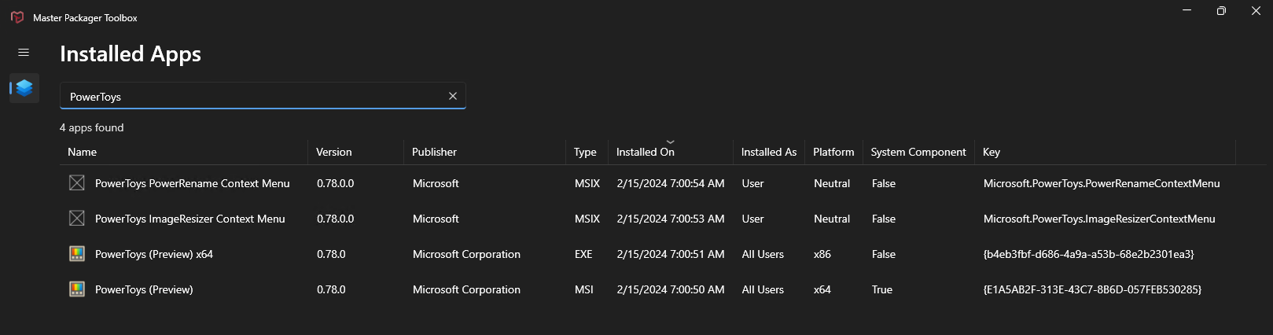Screen dimensions: 1273x335
Task: Click the EXE type cell
Action: click(583, 254)
